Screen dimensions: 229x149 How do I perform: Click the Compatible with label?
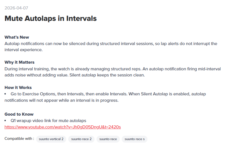point(19,139)
